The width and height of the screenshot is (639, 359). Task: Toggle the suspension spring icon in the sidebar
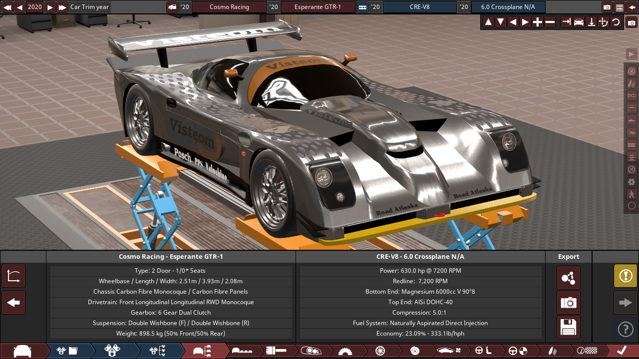click(632, 83)
